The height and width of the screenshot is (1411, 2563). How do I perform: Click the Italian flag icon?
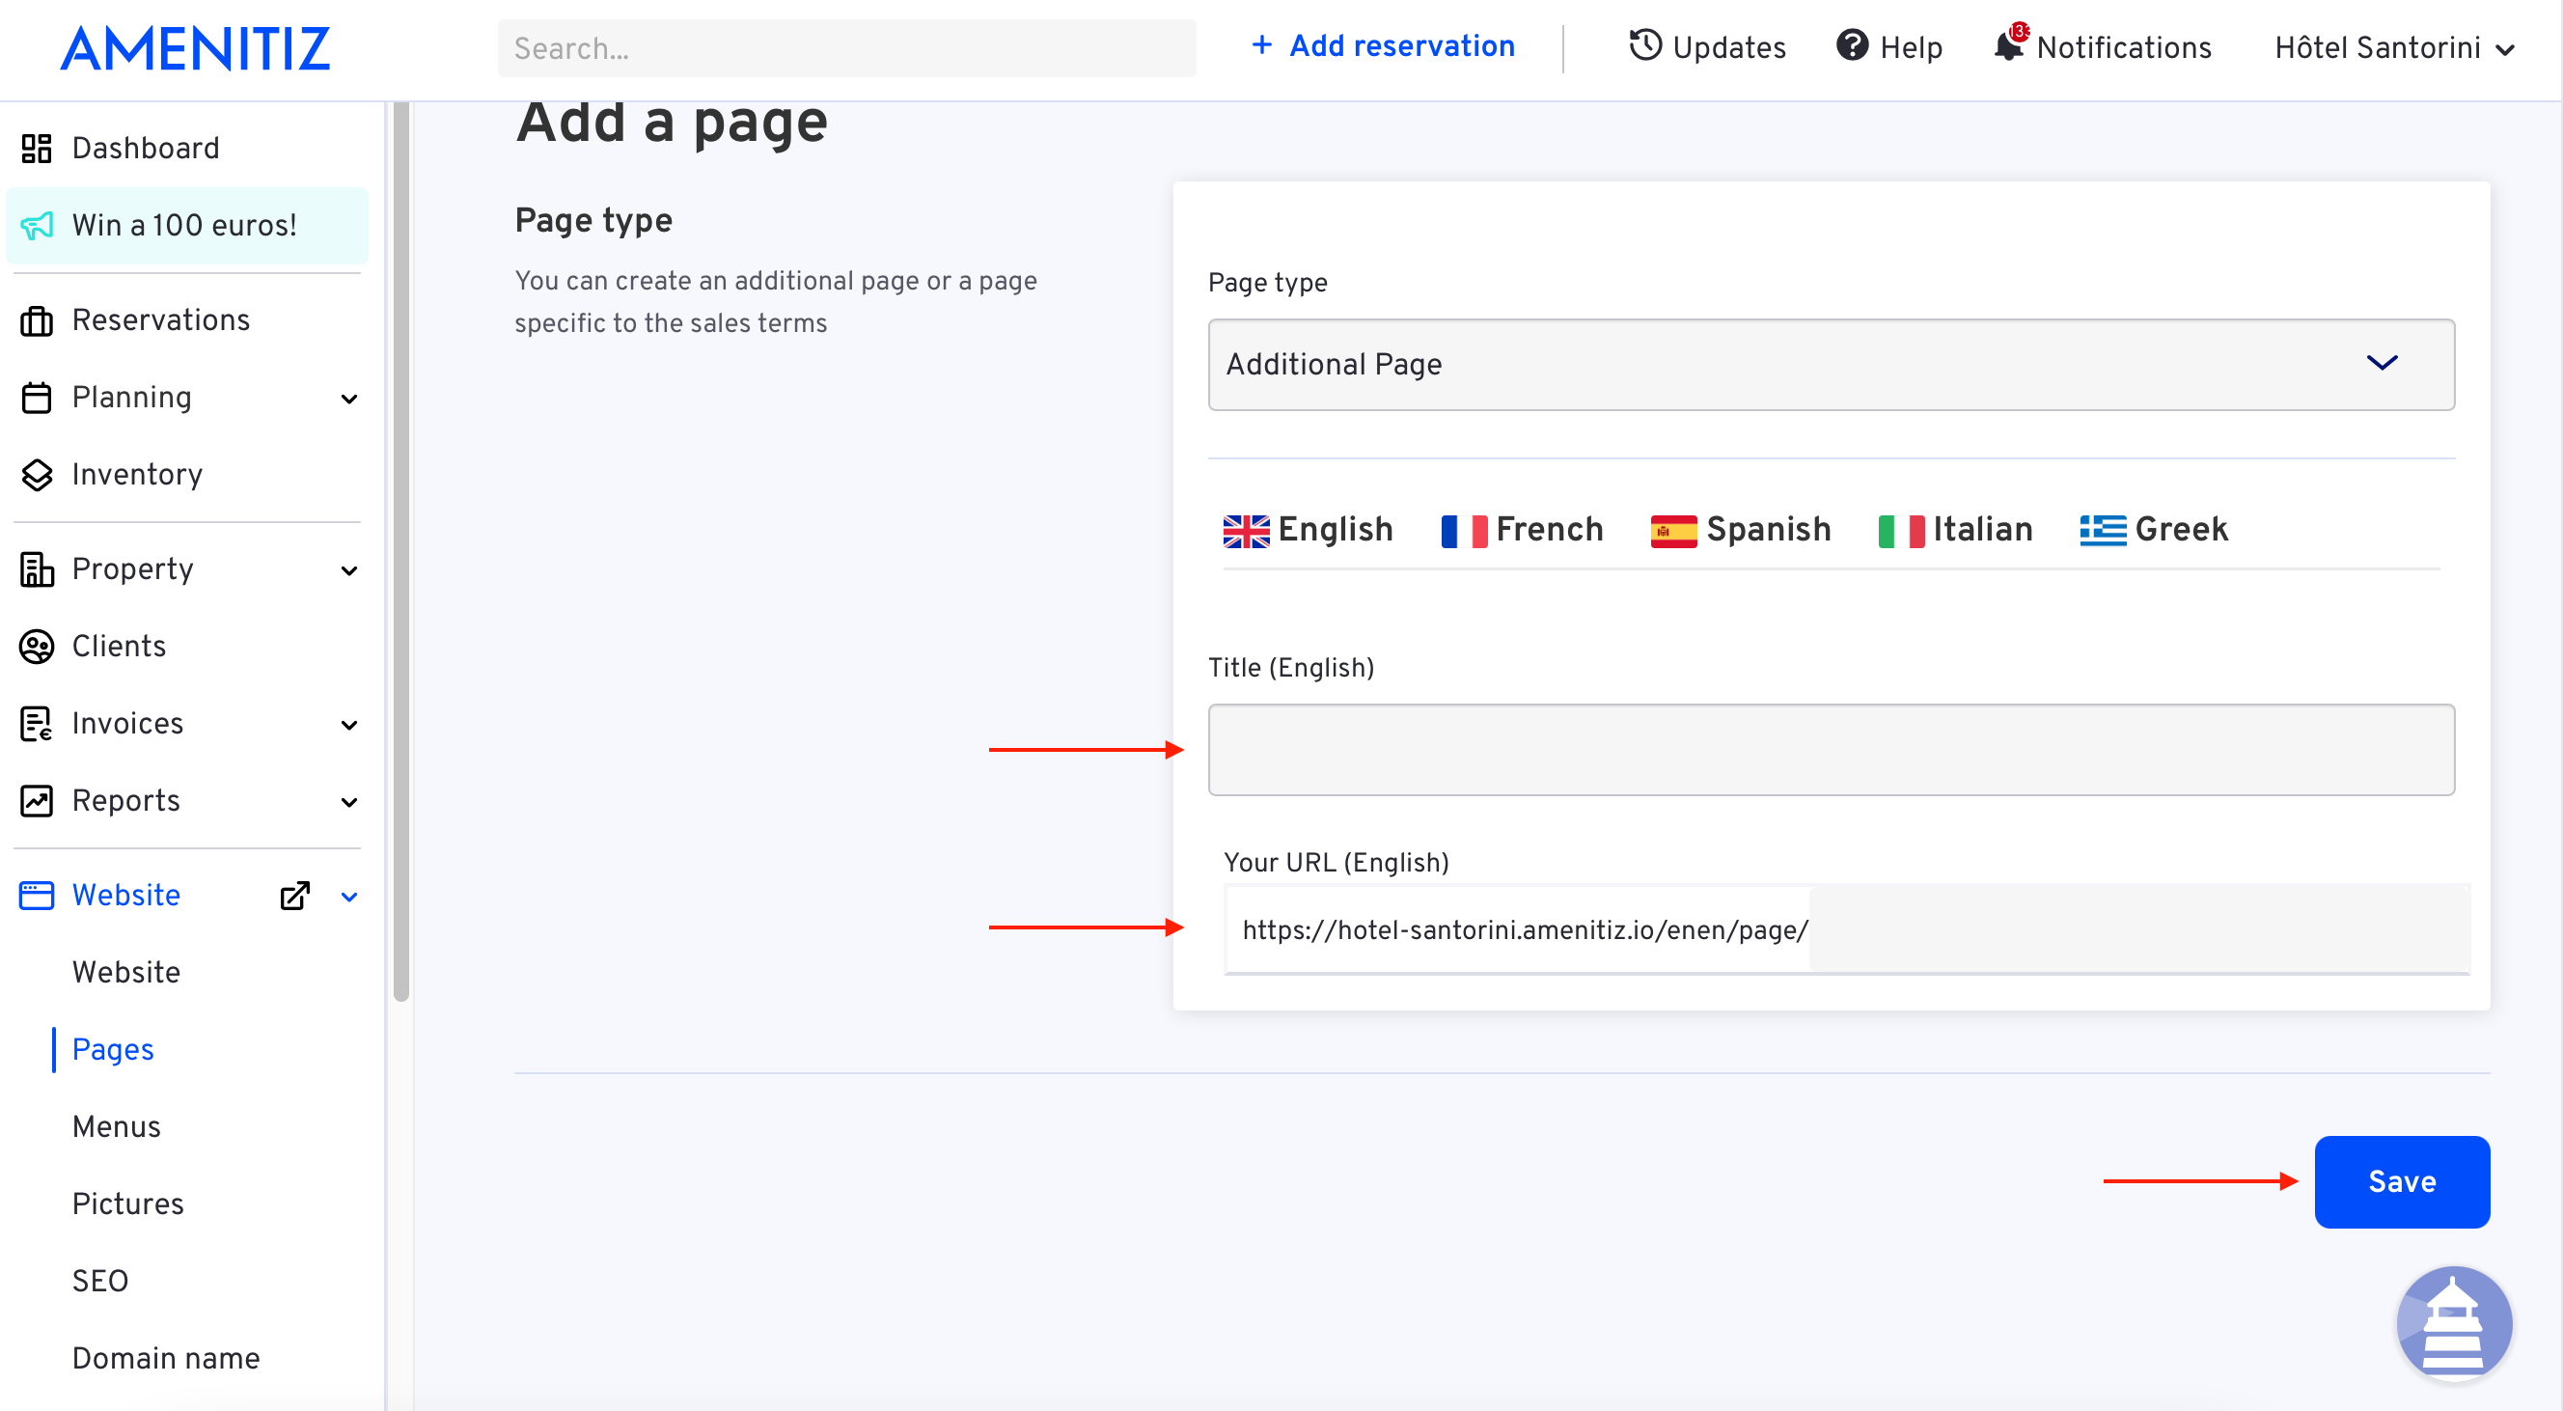pyautogui.click(x=1900, y=531)
